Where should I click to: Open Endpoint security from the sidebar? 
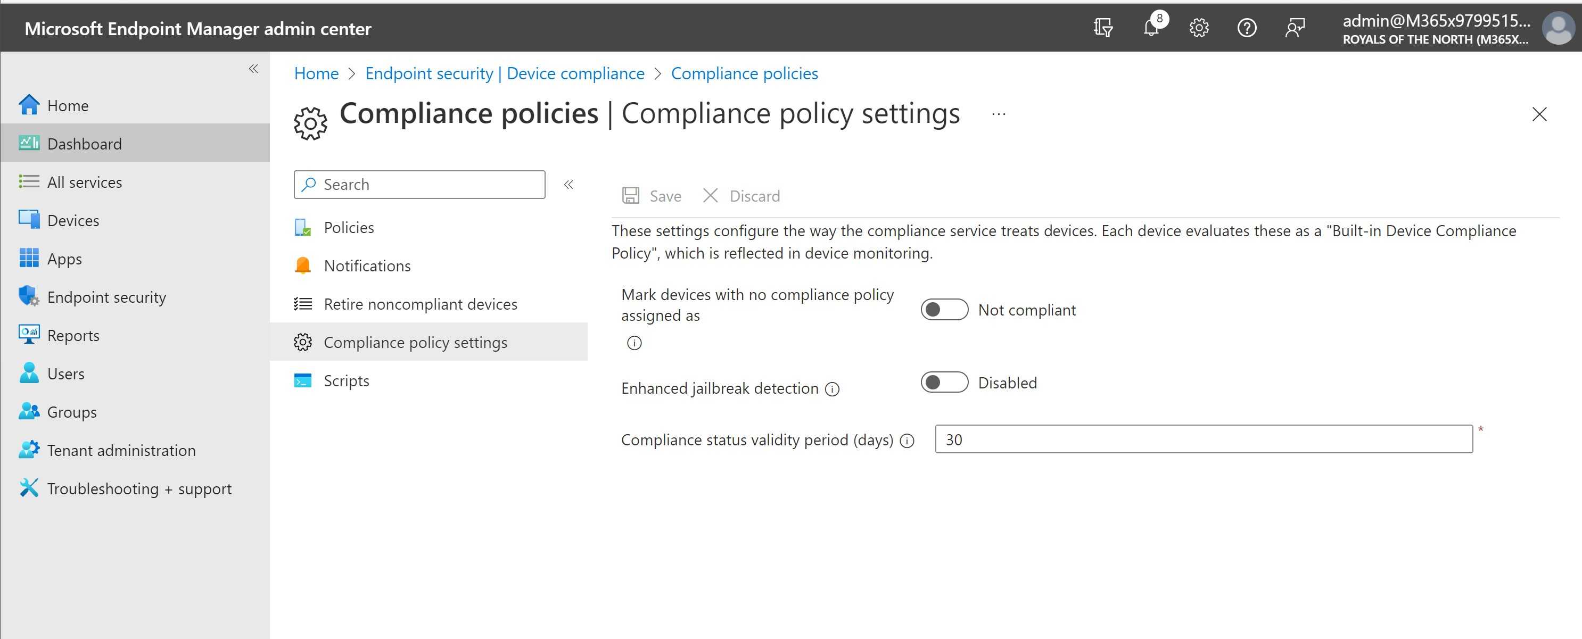(x=28, y=296)
